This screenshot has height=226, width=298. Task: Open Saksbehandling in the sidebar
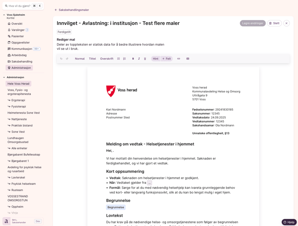click(21, 62)
